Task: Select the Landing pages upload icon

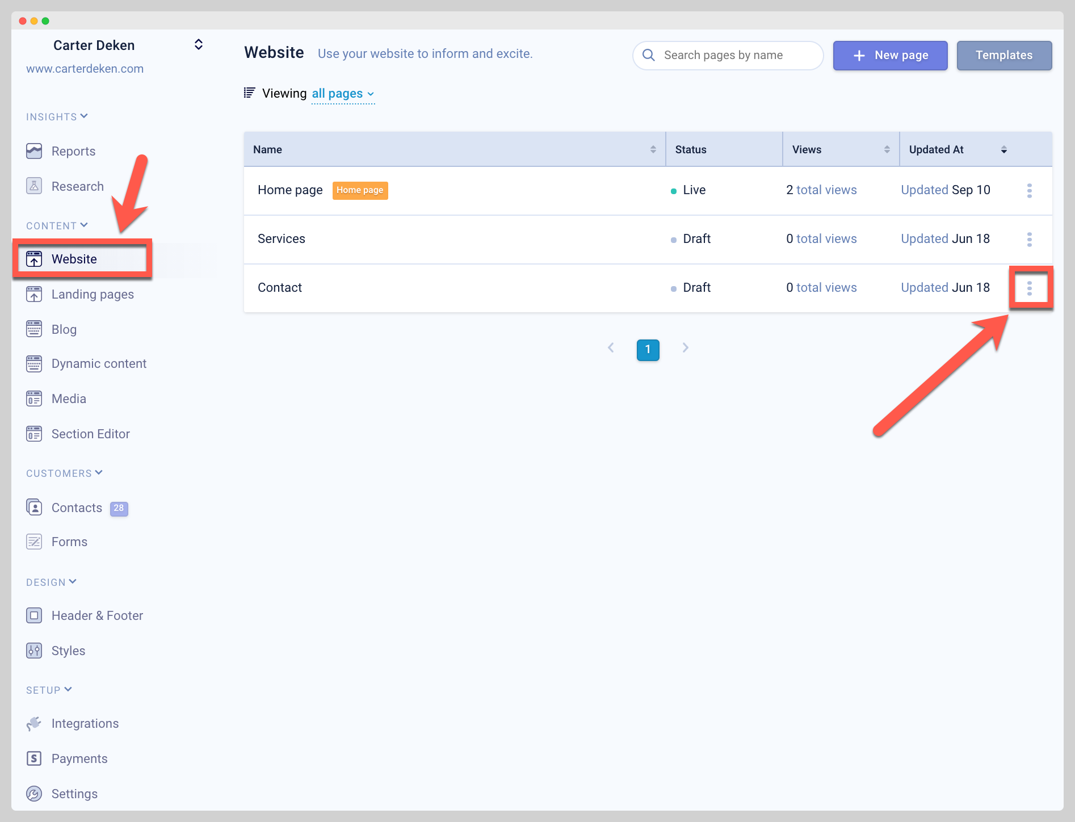Action: click(x=34, y=294)
